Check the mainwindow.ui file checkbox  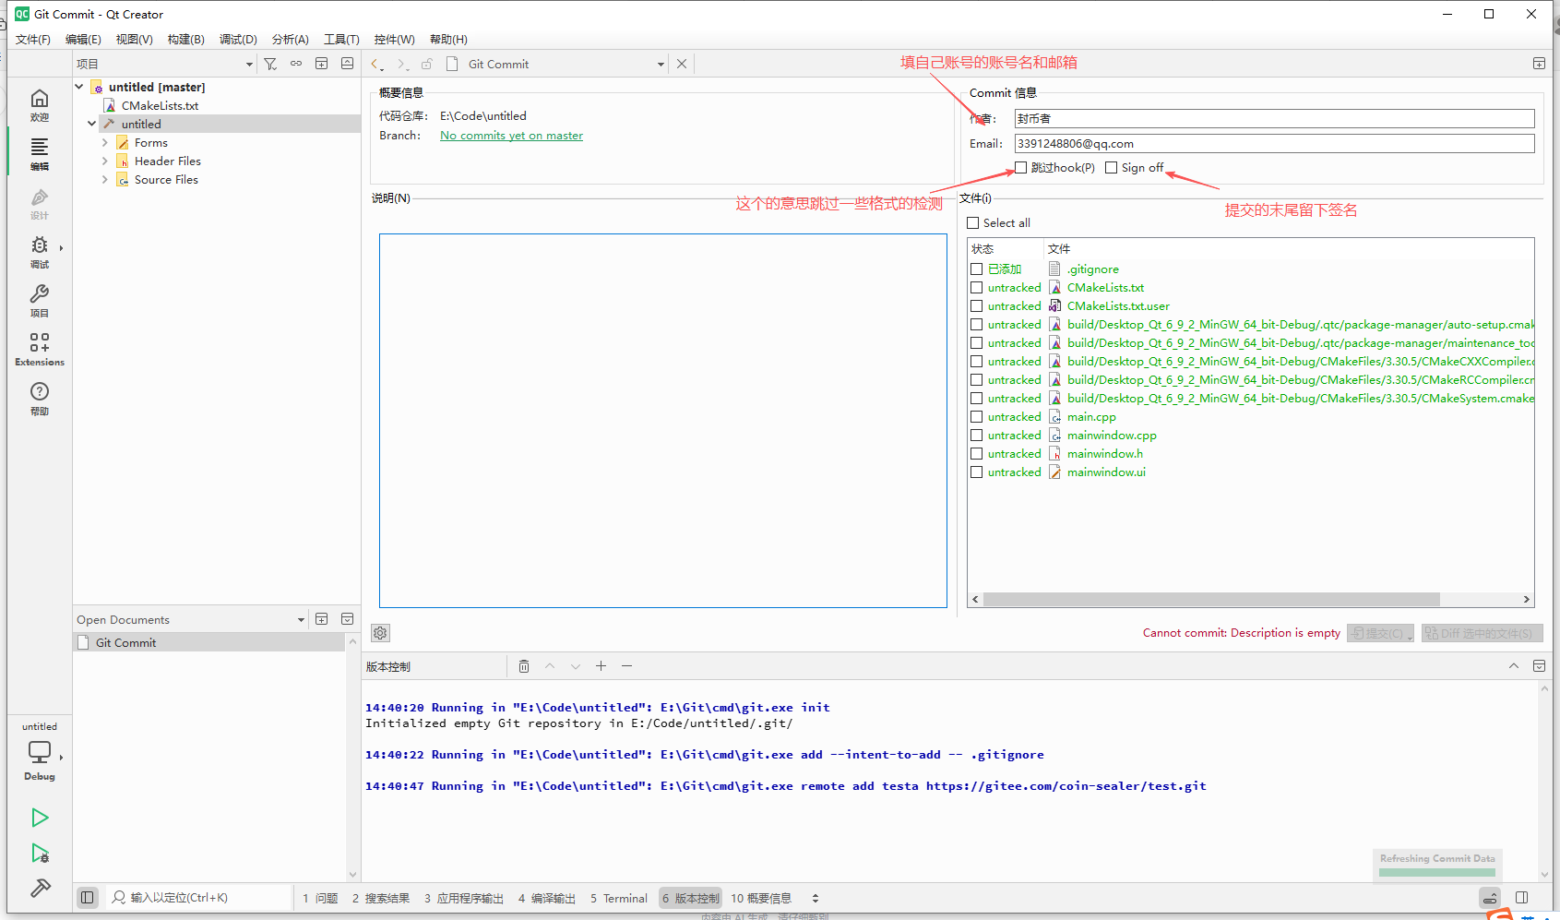(976, 472)
